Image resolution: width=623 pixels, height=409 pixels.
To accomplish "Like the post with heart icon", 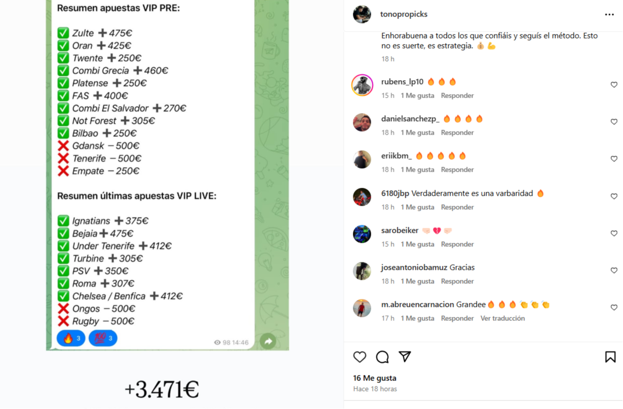I will click(360, 357).
